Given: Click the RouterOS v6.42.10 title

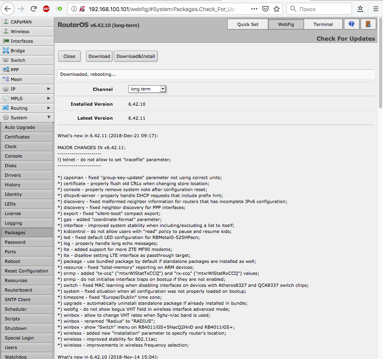Looking at the screenshot, I should pos(98,25).
